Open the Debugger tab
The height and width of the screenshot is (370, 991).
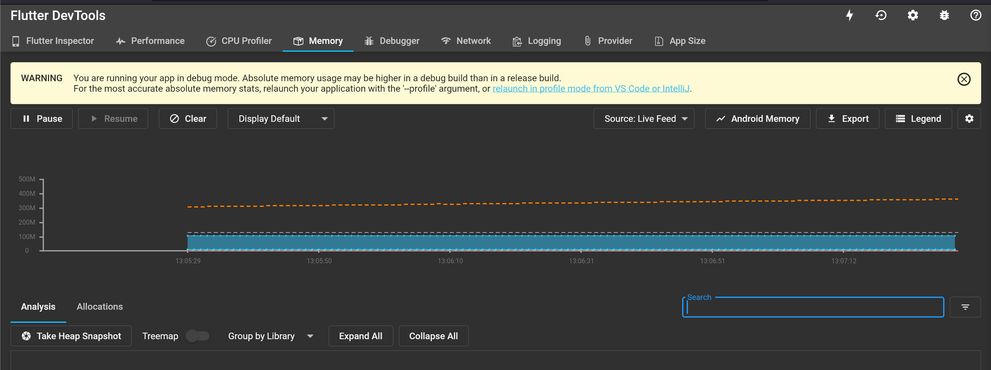point(392,41)
